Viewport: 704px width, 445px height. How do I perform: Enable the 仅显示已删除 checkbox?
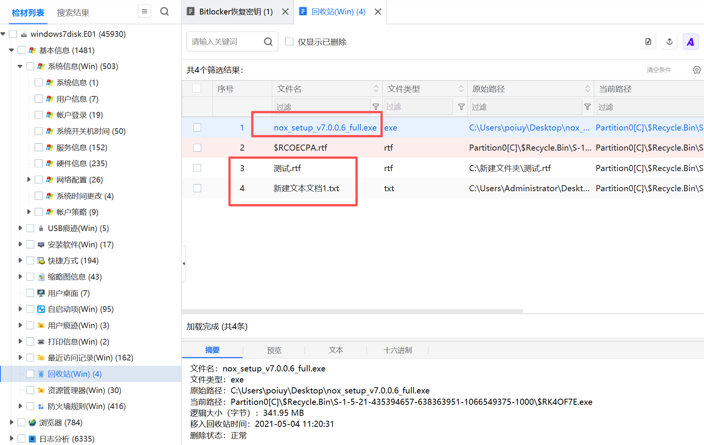289,42
